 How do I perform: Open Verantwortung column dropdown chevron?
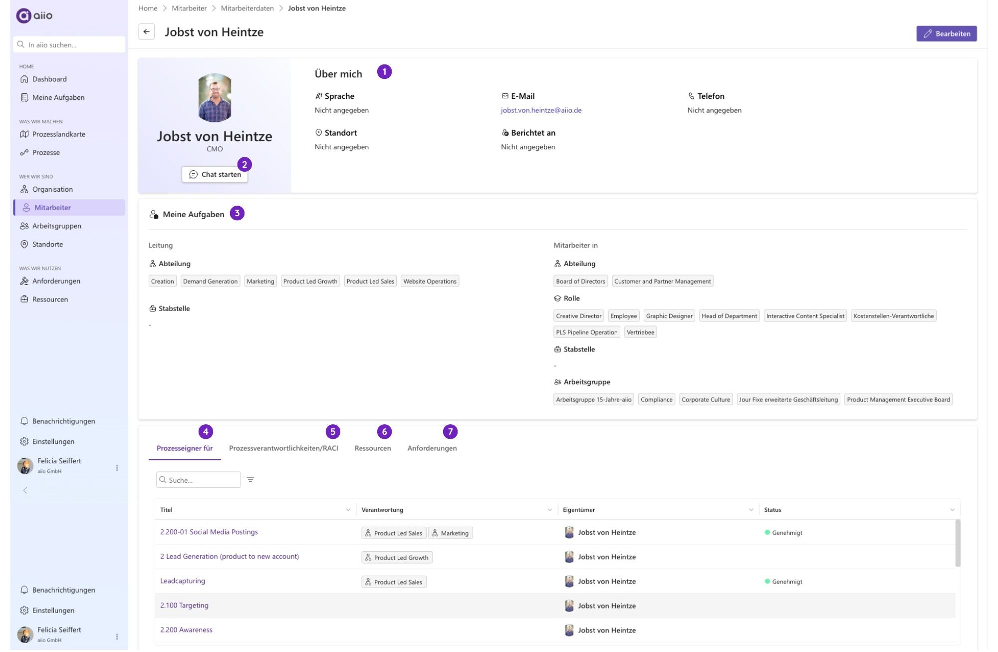(549, 510)
